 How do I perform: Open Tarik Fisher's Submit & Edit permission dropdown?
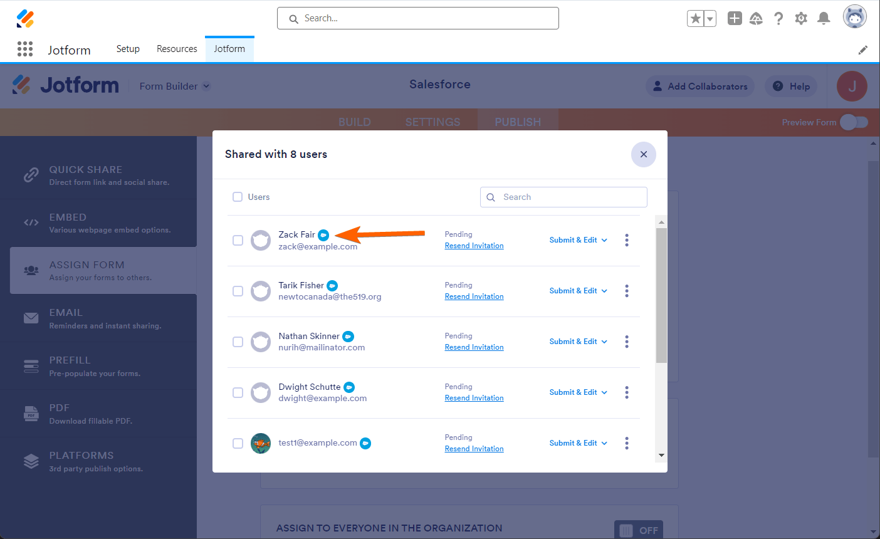coord(578,291)
